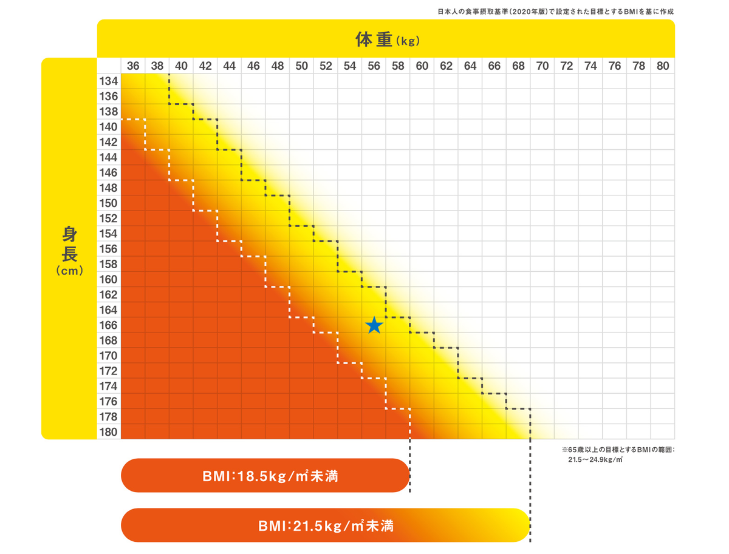Click weight column header 68

pos(518,66)
